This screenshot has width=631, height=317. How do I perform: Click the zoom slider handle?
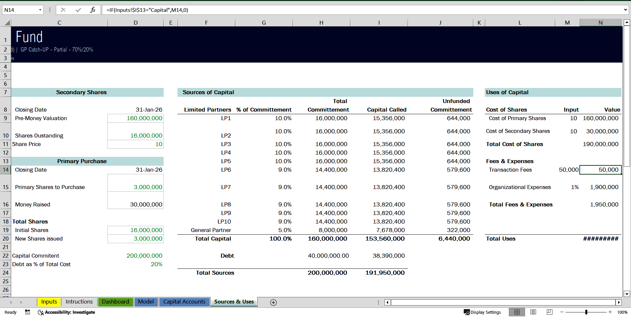586,312
